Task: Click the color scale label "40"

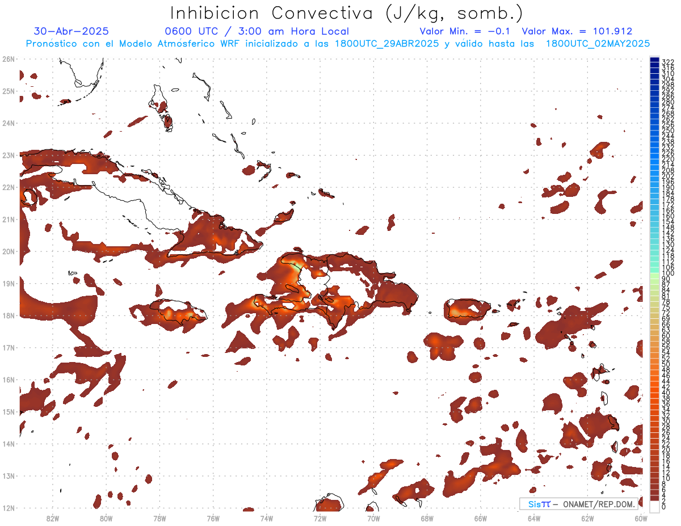Action: click(x=666, y=393)
